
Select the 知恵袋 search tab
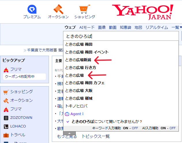point(126,27)
